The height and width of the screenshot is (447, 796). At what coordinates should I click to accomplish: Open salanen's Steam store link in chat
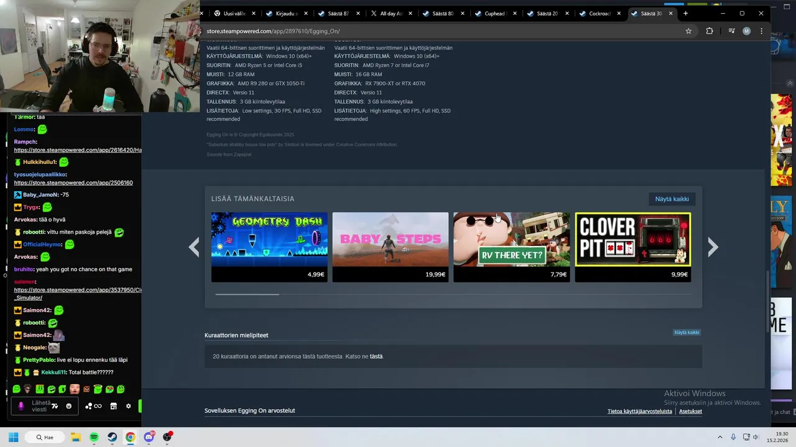[78, 294]
